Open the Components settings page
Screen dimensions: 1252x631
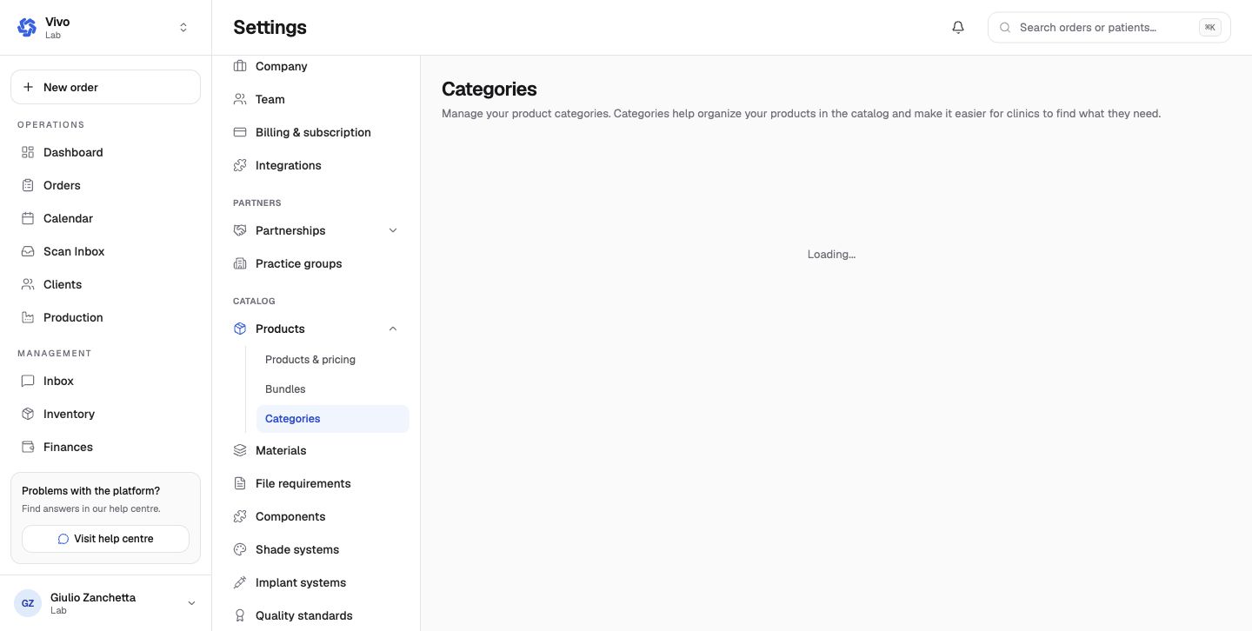point(316,516)
